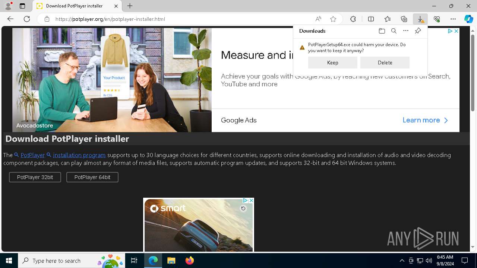
Task: Open the Copilot sidebar icon
Action: click(468, 19)
